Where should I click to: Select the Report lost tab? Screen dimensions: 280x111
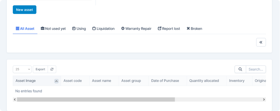coord(169,29)
